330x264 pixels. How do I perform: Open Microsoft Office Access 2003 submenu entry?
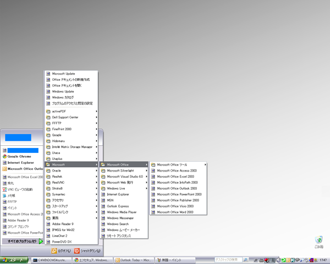(x=178, y=170)
